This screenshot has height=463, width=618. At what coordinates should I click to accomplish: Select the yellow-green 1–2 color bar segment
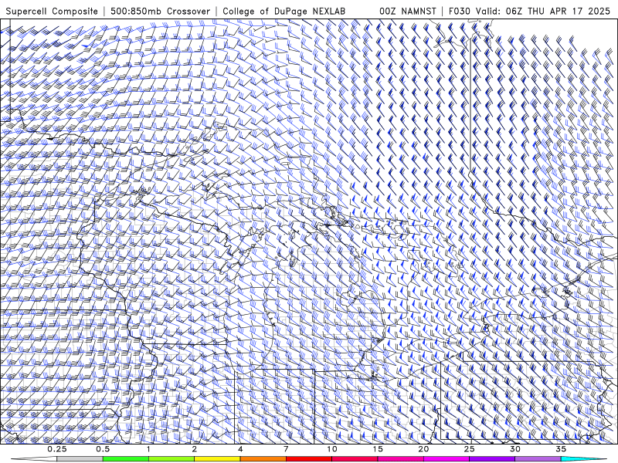[x=171, y=459]
